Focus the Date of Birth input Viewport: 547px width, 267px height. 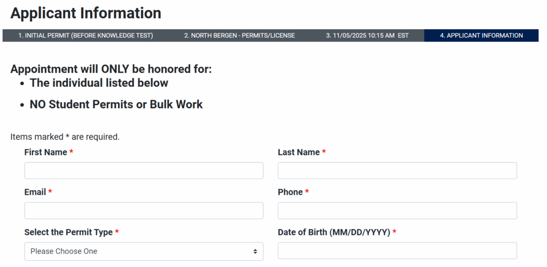pos(397,250)
